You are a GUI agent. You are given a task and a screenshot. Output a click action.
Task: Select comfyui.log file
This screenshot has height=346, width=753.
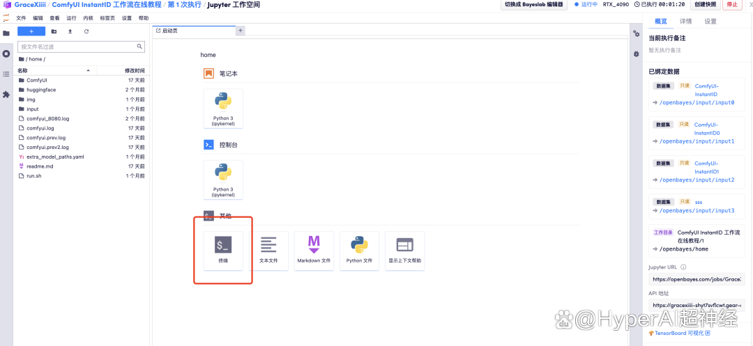(81, 128)
